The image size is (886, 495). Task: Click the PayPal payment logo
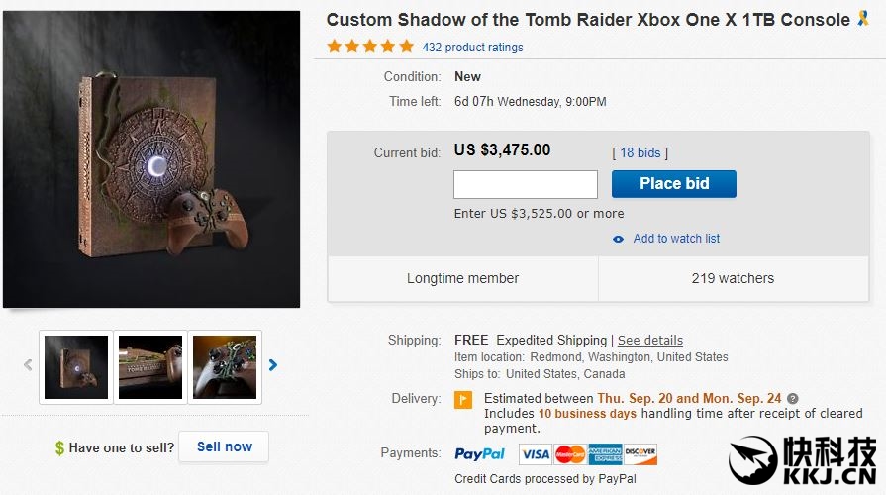pyautogui.click(x=479, y=454)
